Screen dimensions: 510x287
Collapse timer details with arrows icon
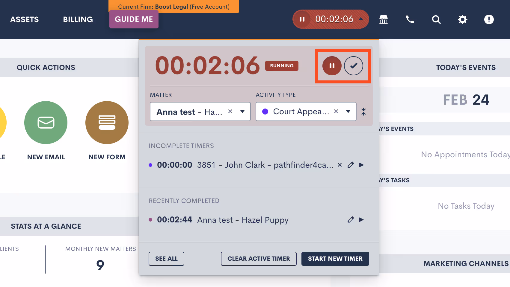coord(363,112)
